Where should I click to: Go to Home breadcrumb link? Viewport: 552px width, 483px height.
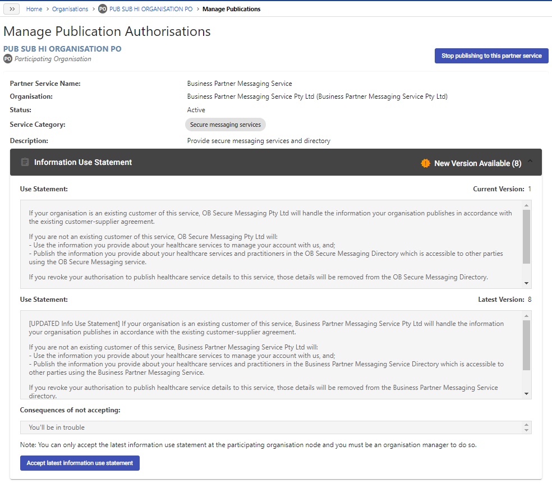34,9
